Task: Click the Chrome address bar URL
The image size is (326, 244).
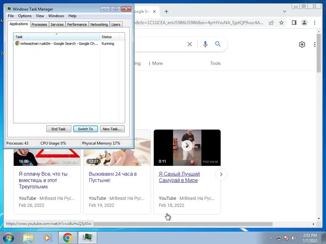Action: [x=199, y=23]
